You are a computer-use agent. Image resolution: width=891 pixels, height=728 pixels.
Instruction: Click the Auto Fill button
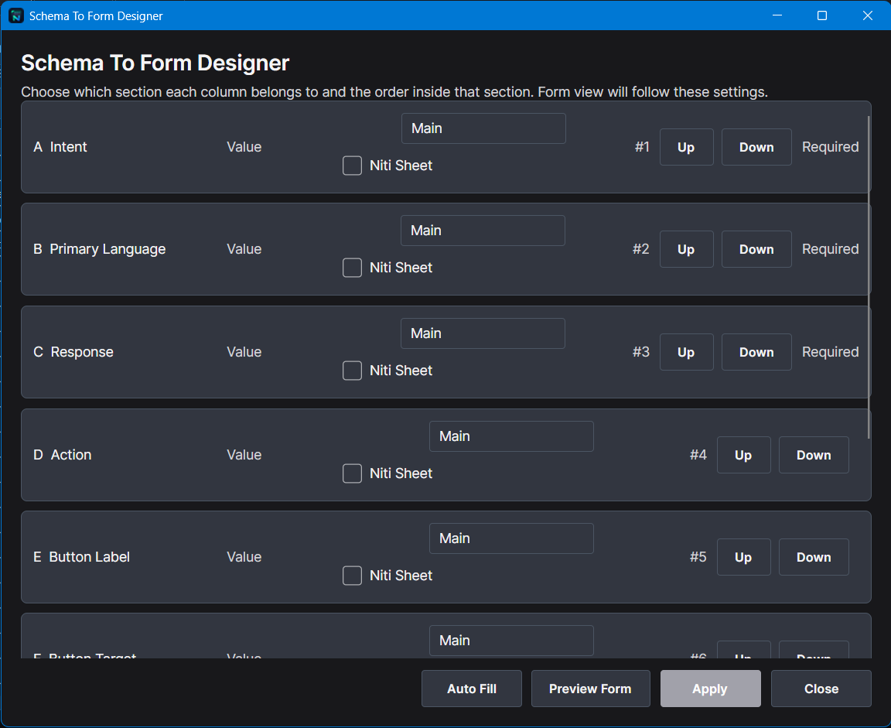coord(472,689)
